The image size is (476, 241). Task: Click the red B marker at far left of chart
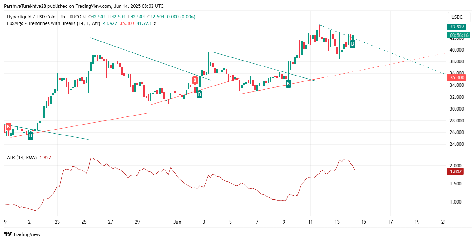point(8,127)
